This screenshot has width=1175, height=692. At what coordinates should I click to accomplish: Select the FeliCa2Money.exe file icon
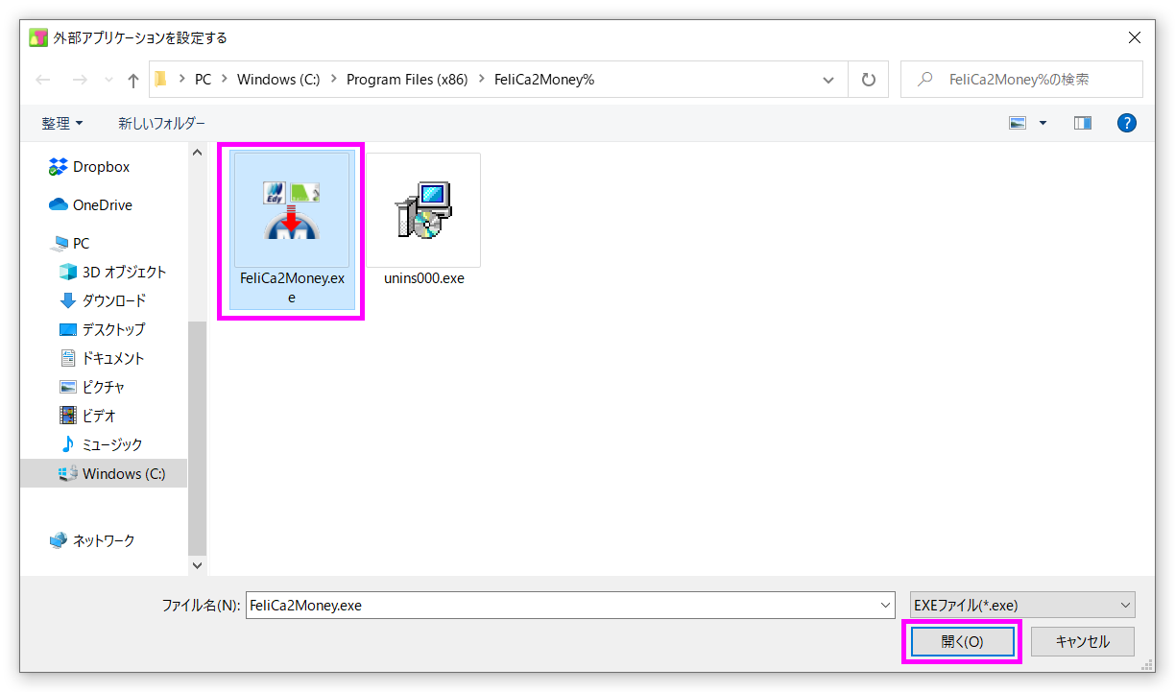click(291, 210)
